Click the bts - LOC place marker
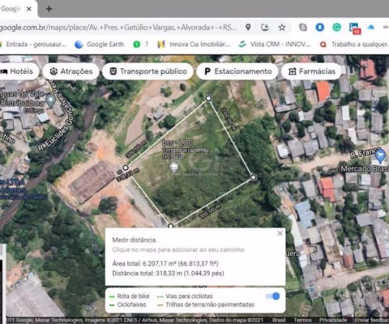The width and height of the screenshot is (389, 324). 173,167
